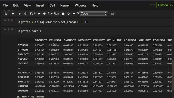Click the NEOUSDT column header
Image resolution: width=174 pixels, height=98 pixels.
click(85, 40)
